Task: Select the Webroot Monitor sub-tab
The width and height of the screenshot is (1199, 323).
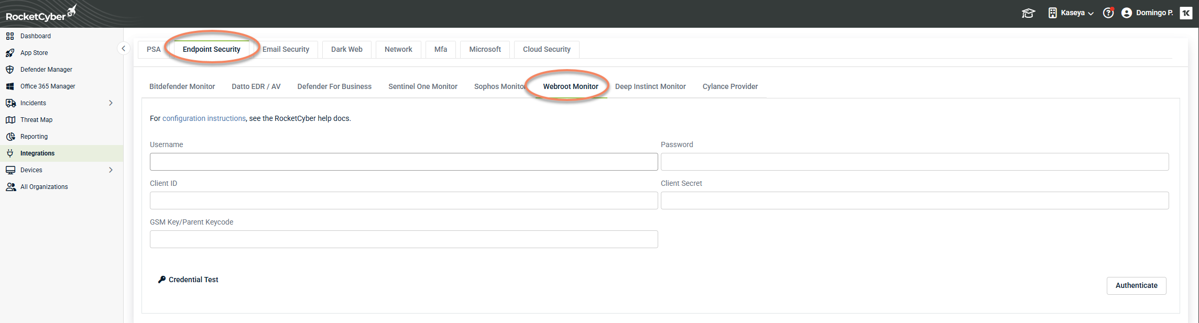Action: click(x=571, y=86)
